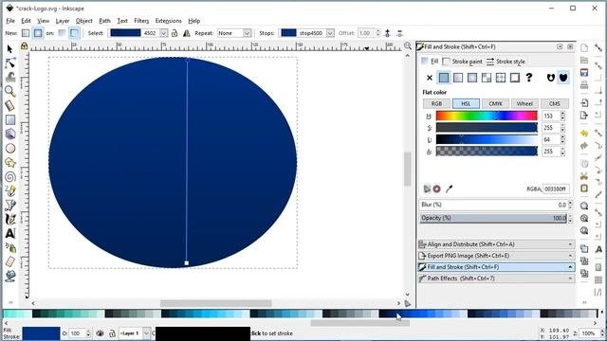Select the Measure tool

pos(10,105)
